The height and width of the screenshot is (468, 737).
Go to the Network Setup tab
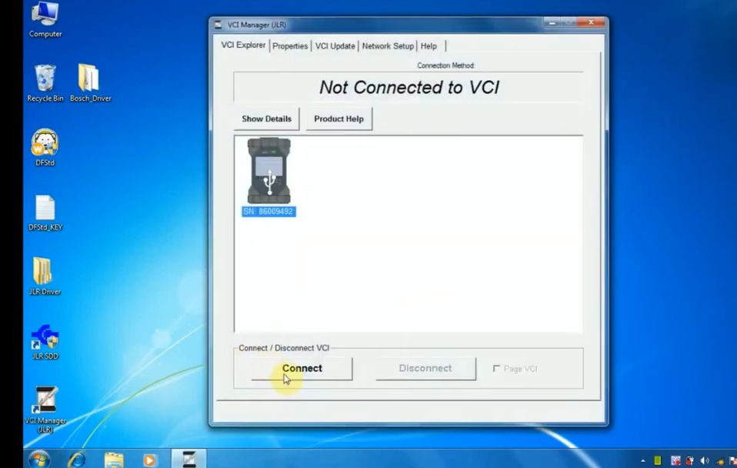coord(388,46)
